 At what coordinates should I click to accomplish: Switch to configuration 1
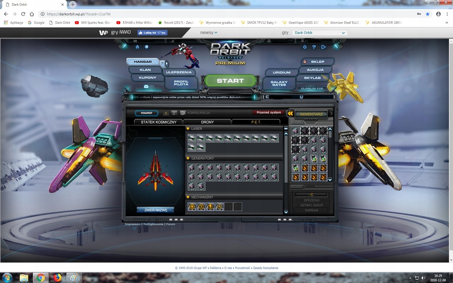pos(166,113)
